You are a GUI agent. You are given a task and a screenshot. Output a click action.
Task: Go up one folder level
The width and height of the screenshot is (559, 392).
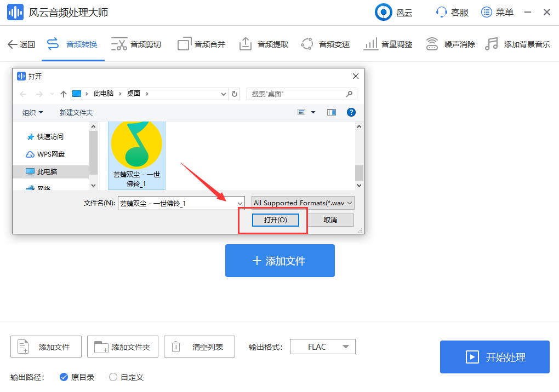pyautogui.click(x=64, y=94)
